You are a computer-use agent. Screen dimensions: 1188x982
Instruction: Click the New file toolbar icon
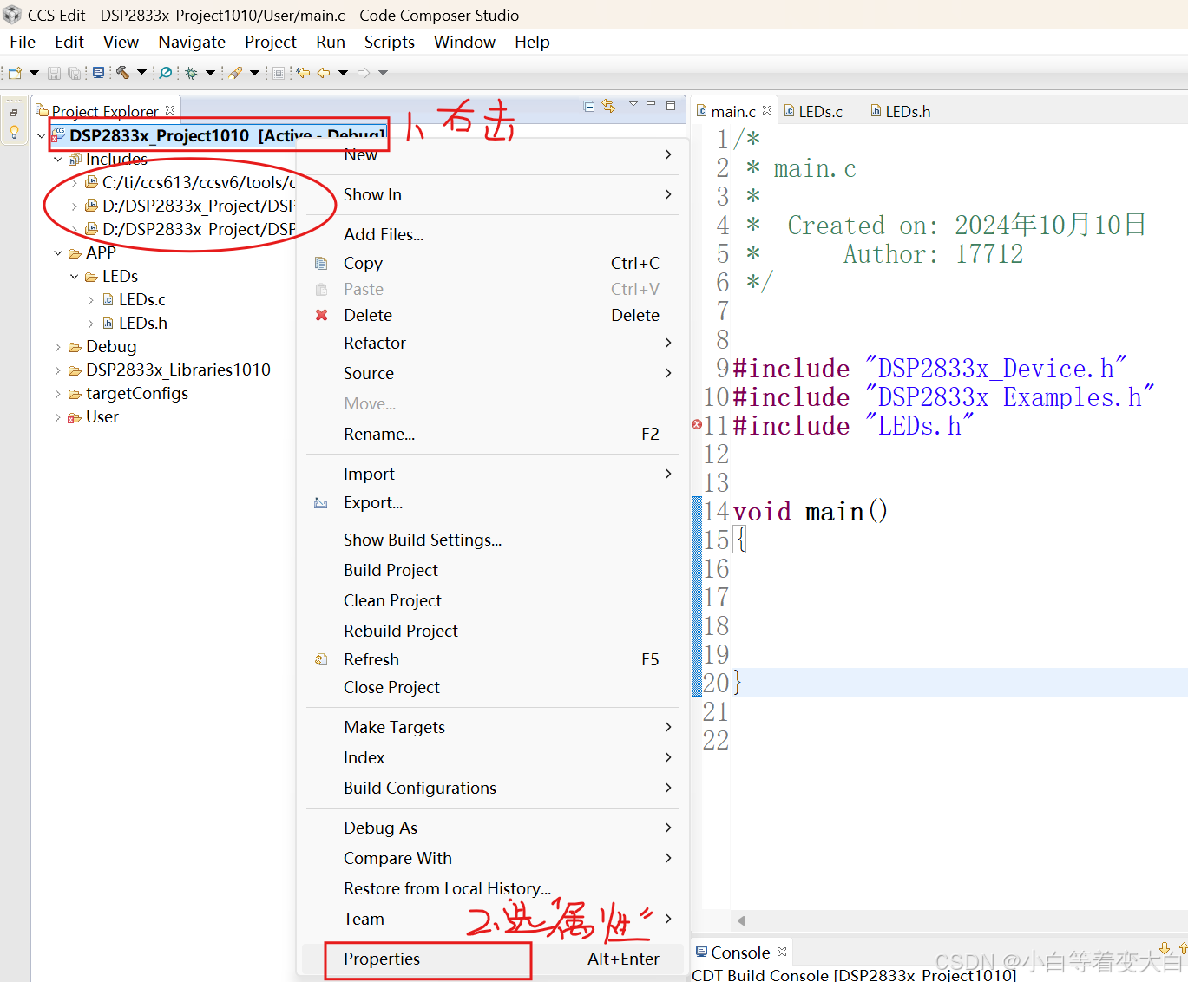(15, 73)
